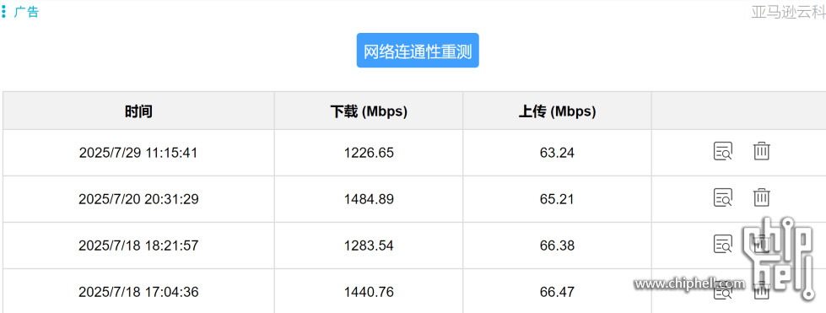Open the 亚马逊云科 ad text

[789, 12]
